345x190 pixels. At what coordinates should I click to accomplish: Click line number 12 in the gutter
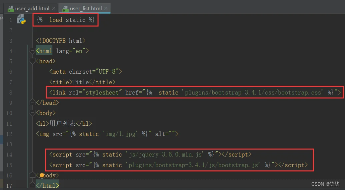[x=9, y=134]
